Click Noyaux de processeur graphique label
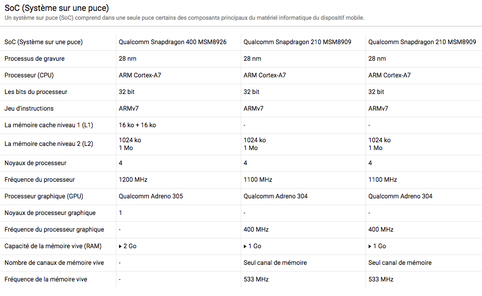This screenshot has height=296, width=482. pos(50,213)
